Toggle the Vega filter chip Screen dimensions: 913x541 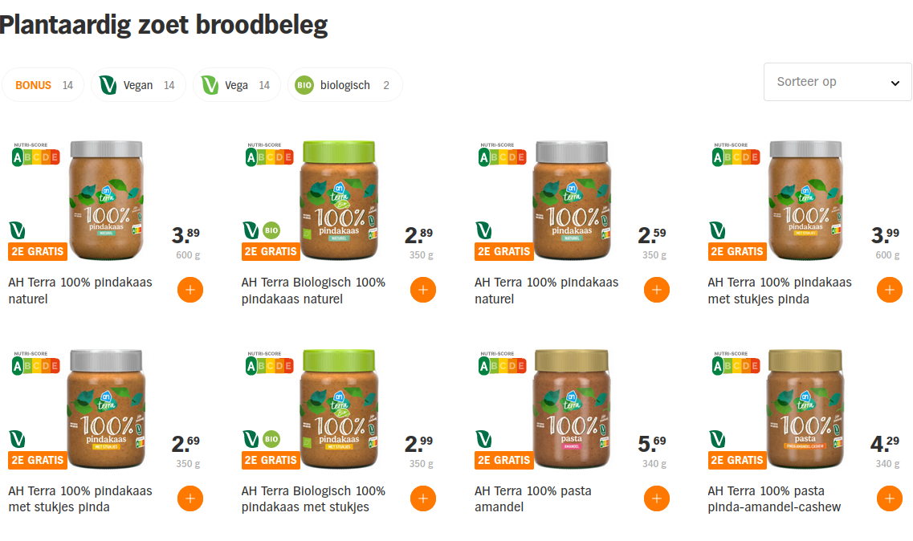tap(236, 85)
